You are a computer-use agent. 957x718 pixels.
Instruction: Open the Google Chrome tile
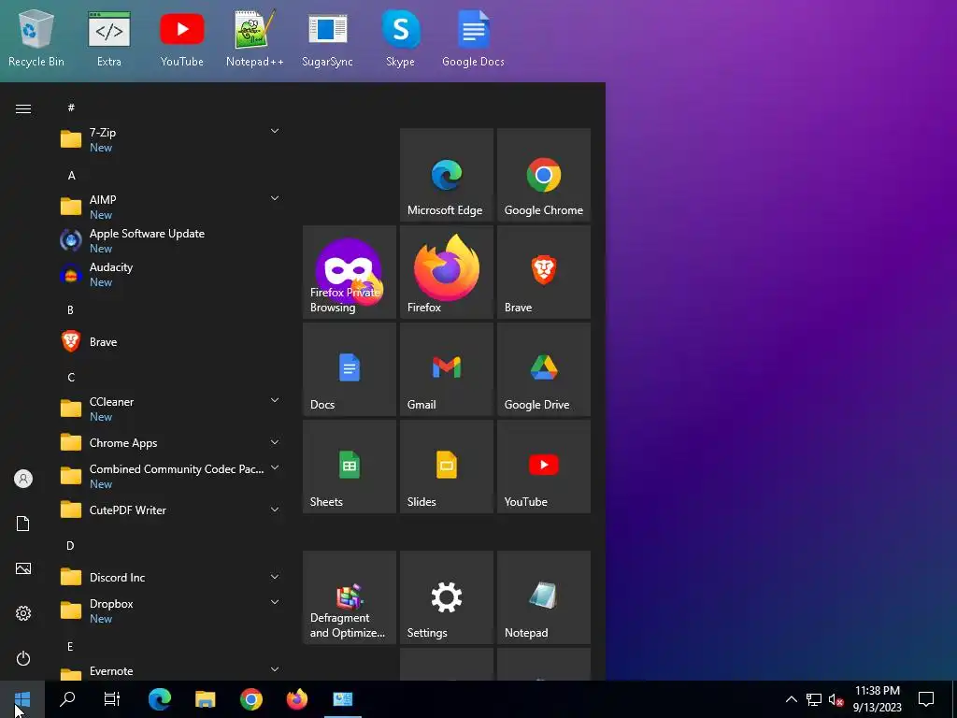coord(544,175)
